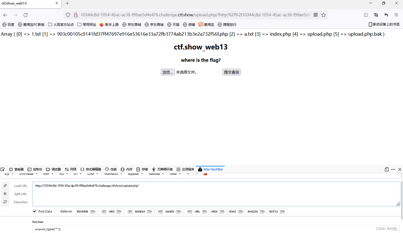Click the 提交查询 submit button
403x233 pixels.
point(231,72)
